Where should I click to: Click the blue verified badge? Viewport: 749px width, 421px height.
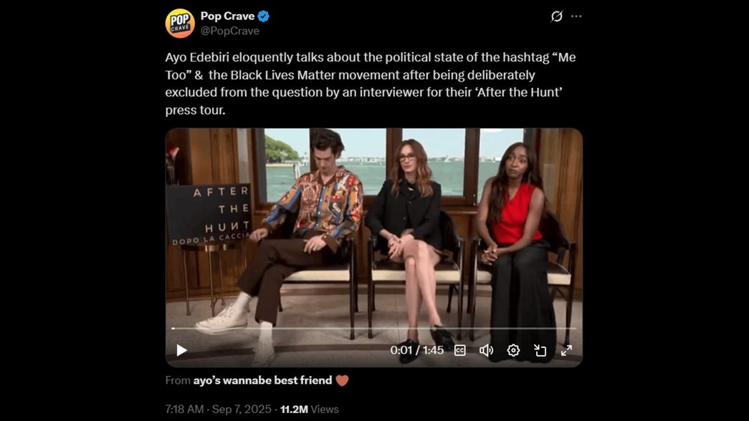(263, 16)
